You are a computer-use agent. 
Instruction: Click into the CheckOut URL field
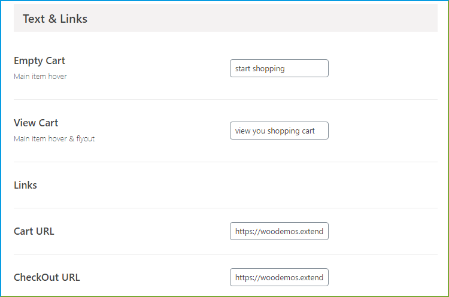[x=279, y=277]
